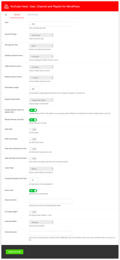
Task: Click the YouTube logo in the header
Action: coord(6,6)
